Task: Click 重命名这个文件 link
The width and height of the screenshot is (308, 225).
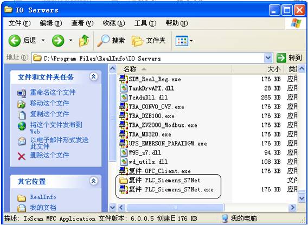Action: pyautogui.click(x=53, y=92)
